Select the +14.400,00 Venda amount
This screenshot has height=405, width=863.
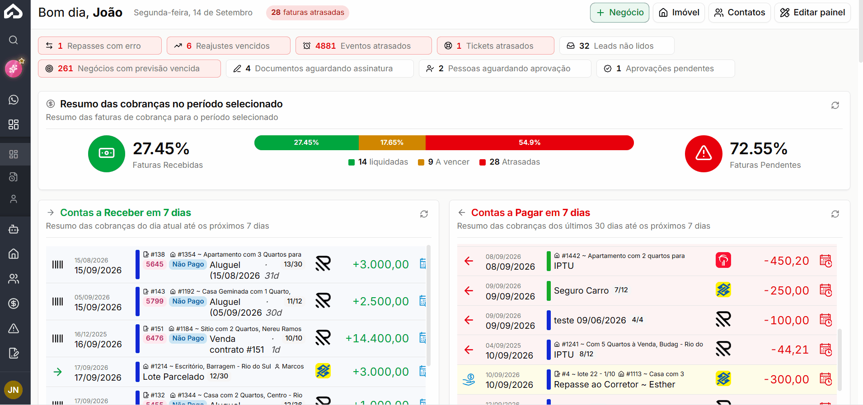click(377, 338)
